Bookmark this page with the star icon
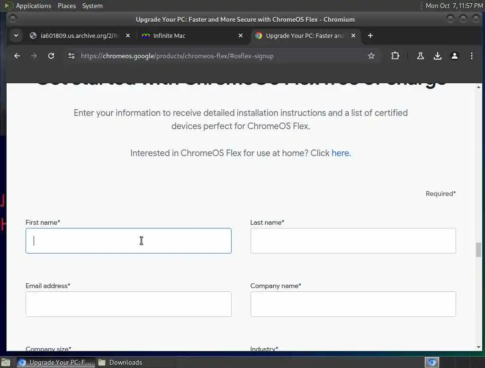The width and height of the screenshot is (485, 368). [x=371, y=56]
